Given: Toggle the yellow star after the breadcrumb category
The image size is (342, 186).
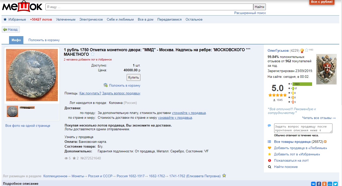Looking at the screenshot, I should (224, 176).
